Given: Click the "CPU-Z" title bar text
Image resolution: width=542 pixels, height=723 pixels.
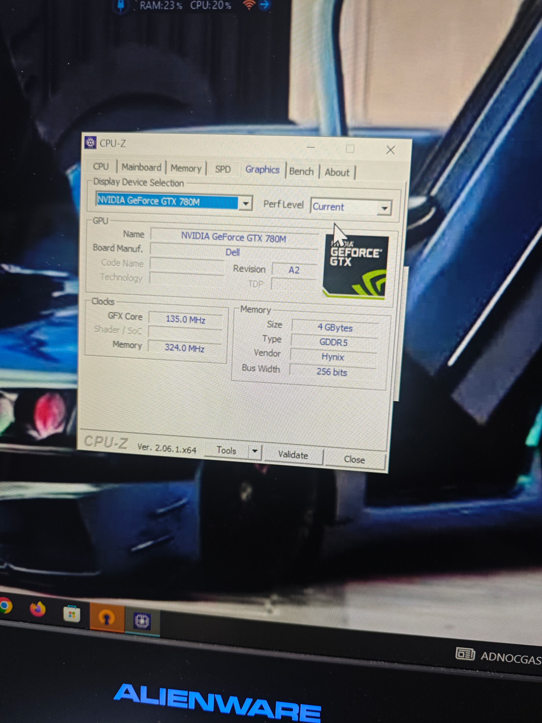Looking at the screenshot, I should pos(113,143).
